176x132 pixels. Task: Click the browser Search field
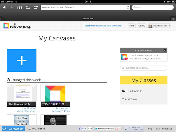tap(153, 7)
